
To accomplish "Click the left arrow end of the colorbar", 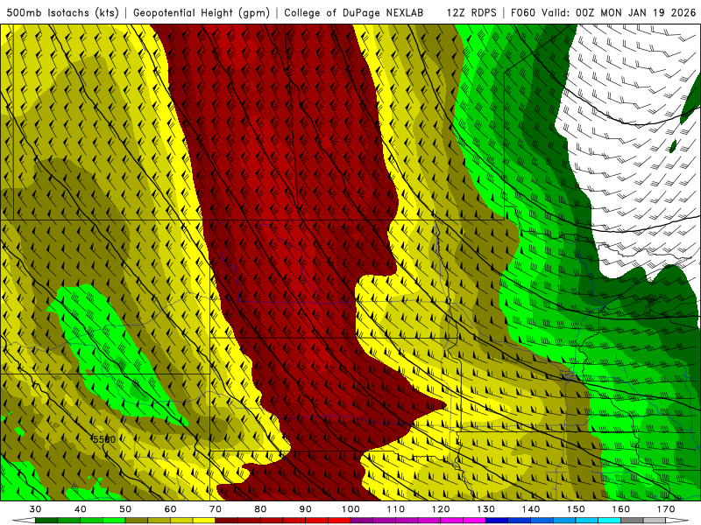I will 24,521.
